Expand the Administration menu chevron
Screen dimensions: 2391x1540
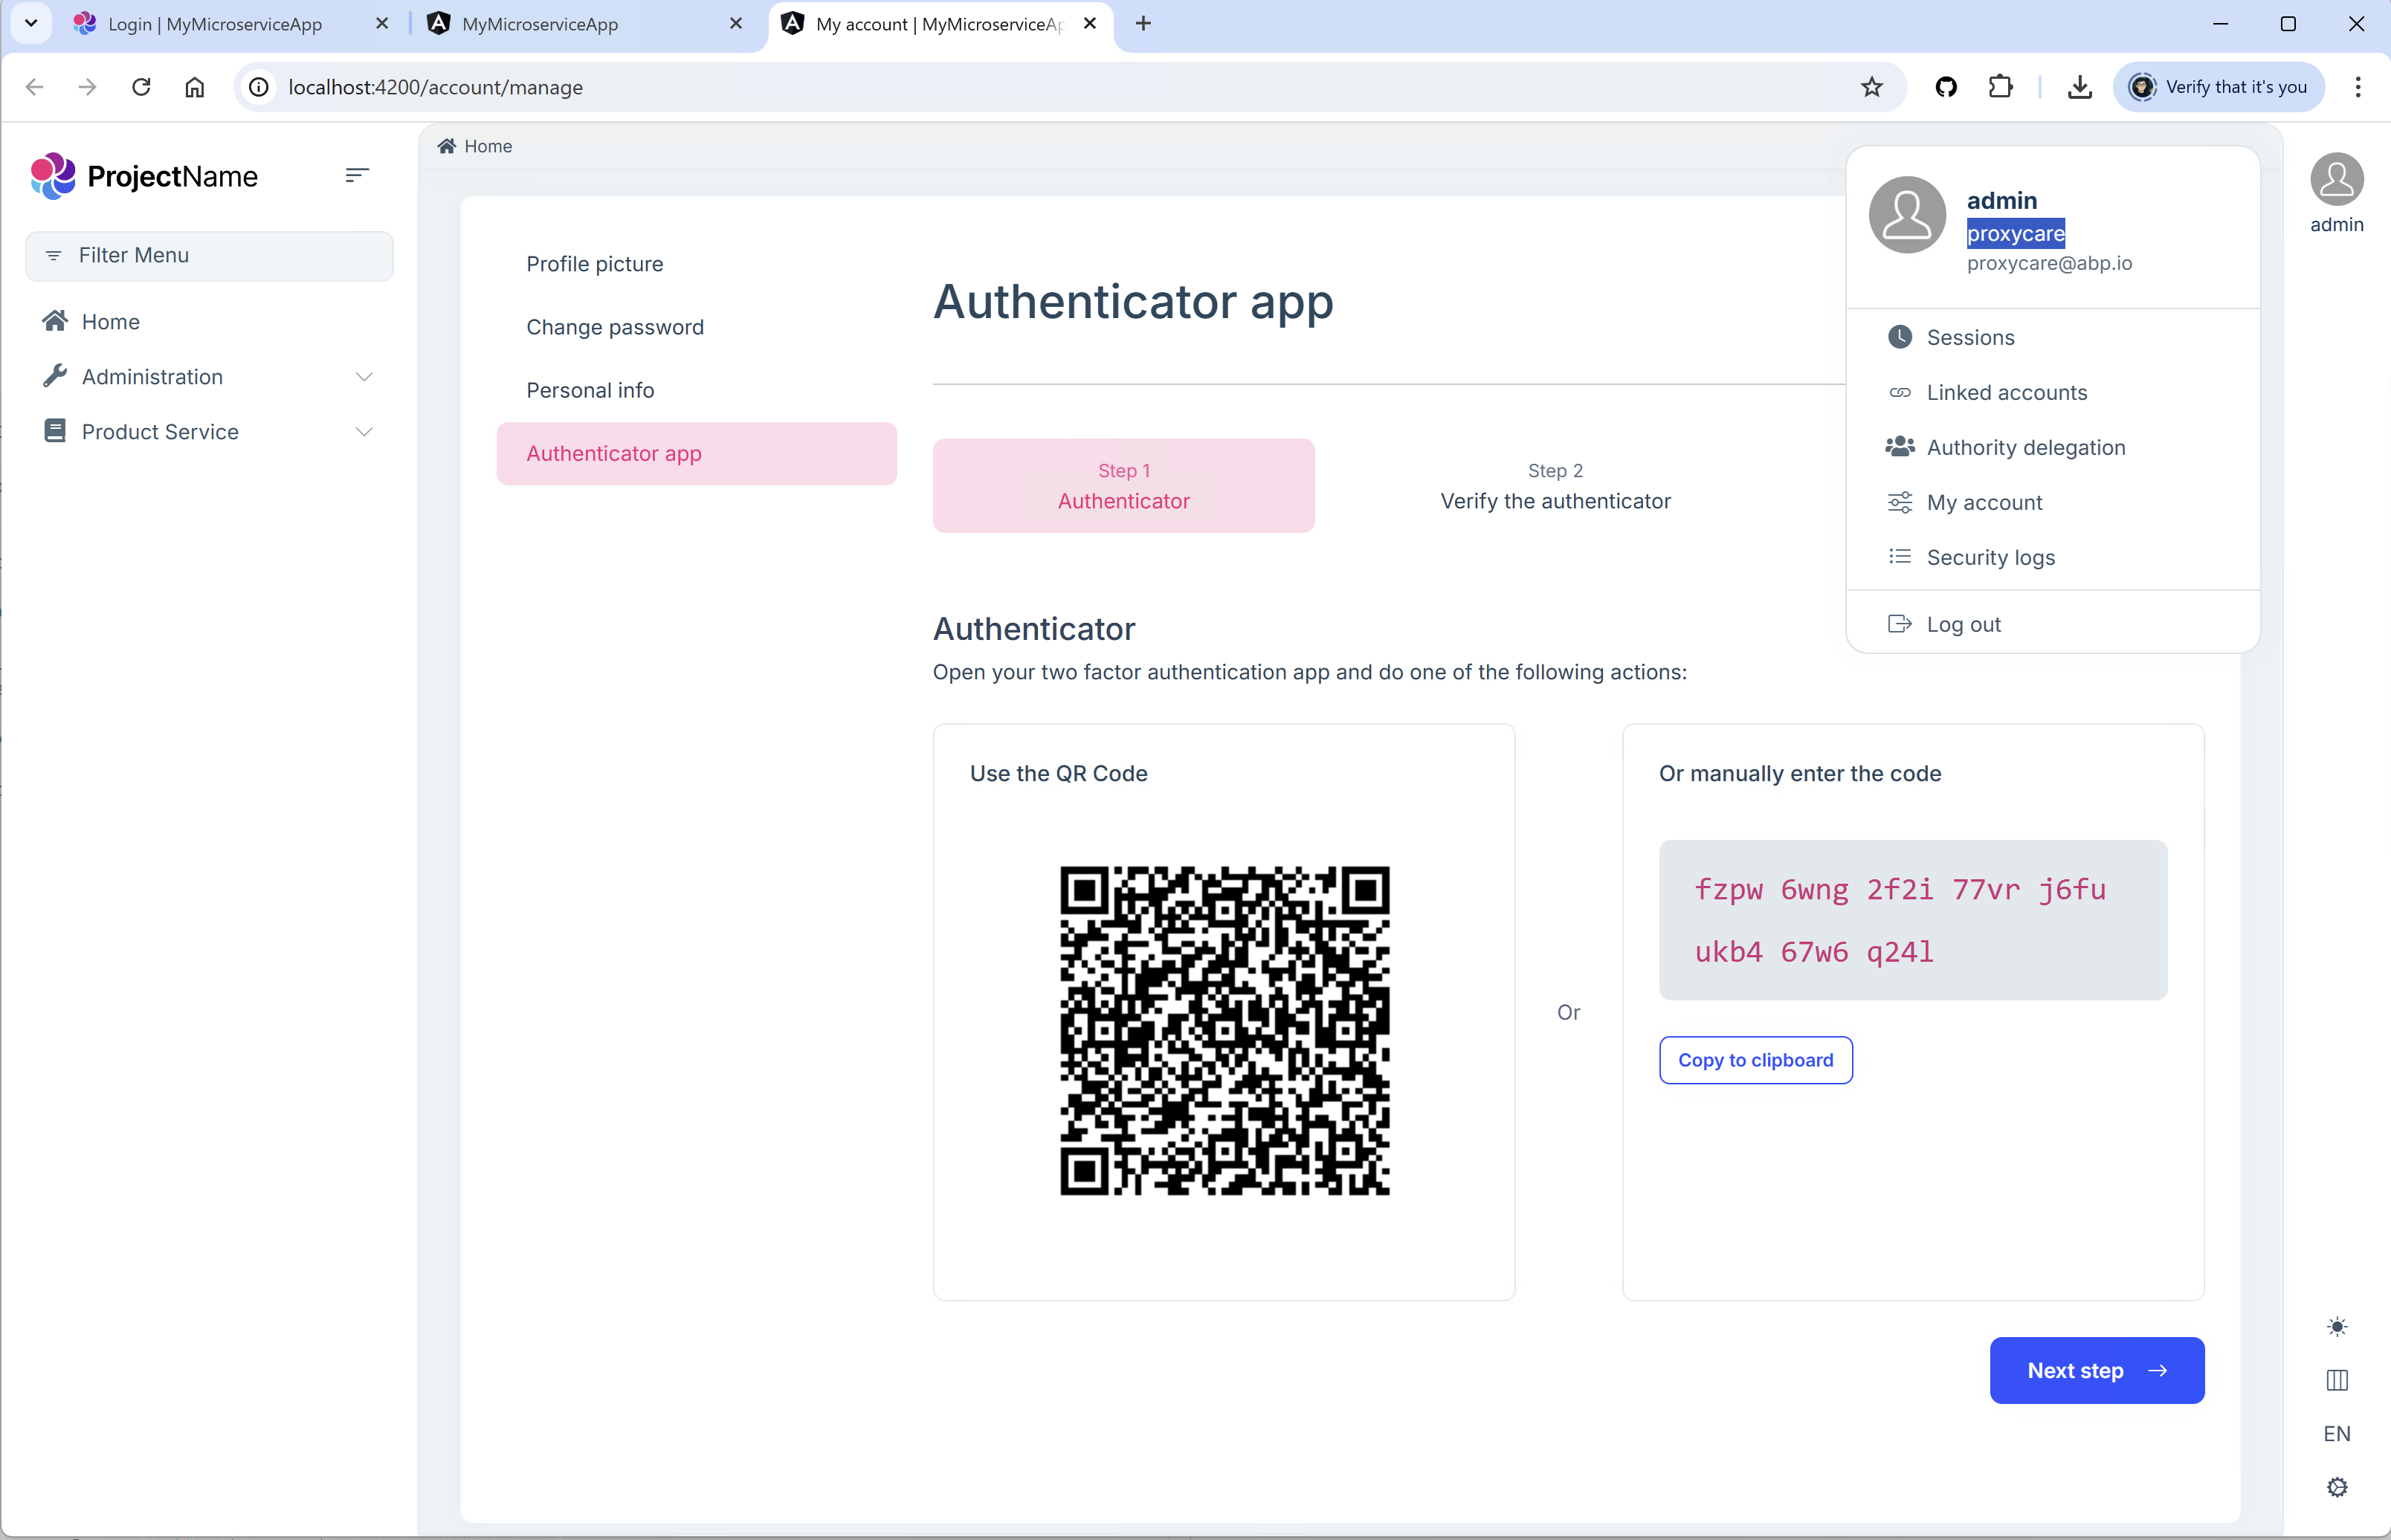(364, 377)
